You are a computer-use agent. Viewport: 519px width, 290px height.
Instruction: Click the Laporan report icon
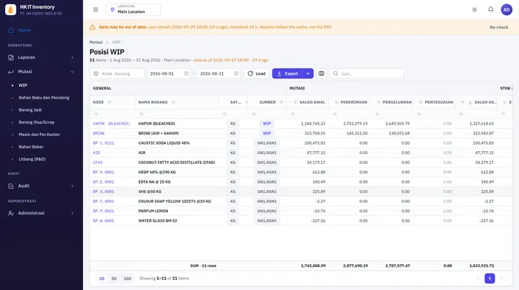[x=11, y=58]
